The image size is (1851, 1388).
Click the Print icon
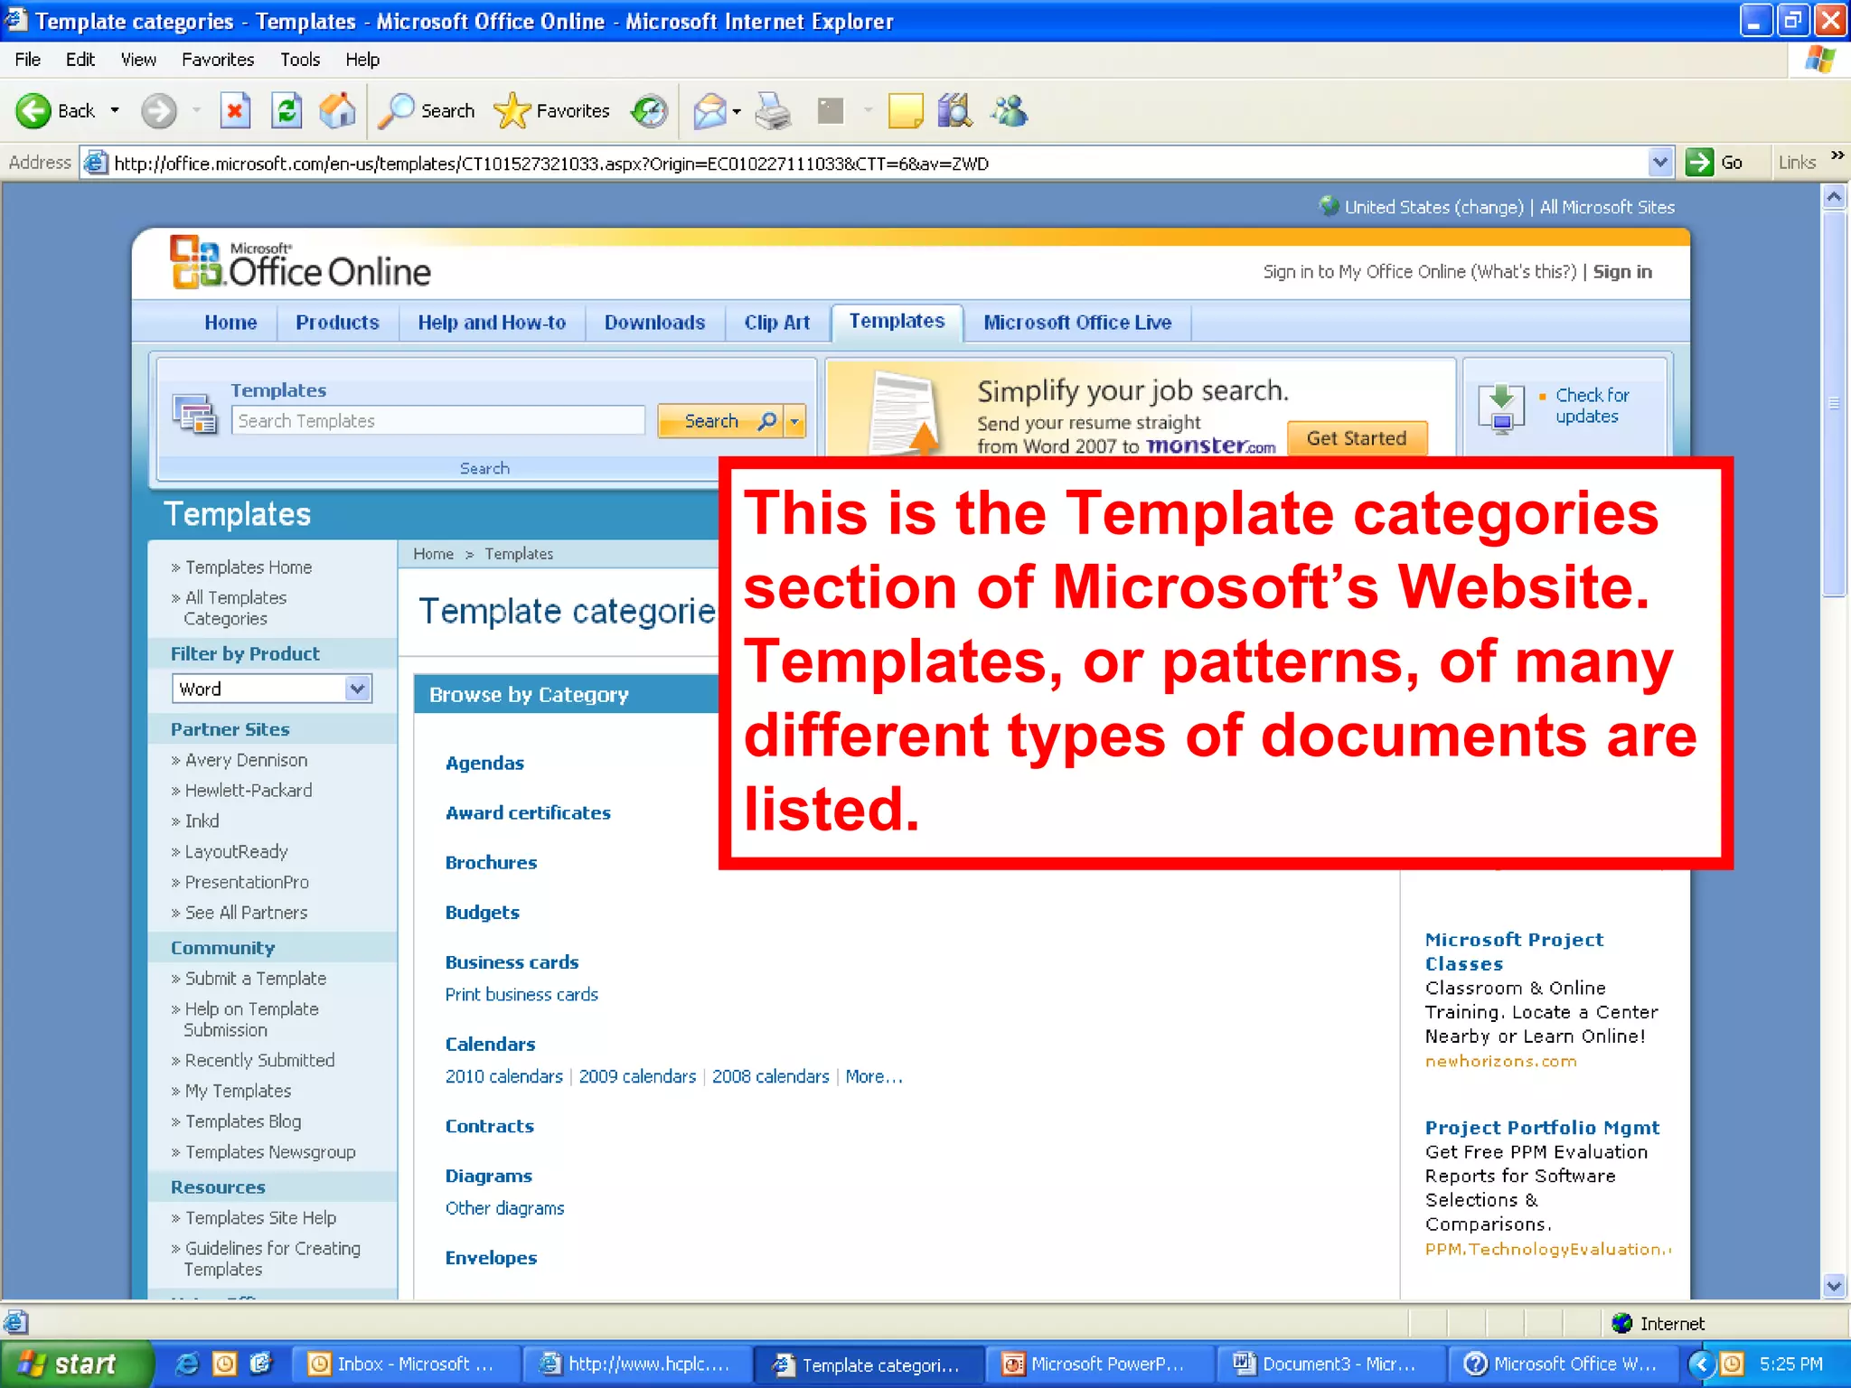tap(774, 111)
